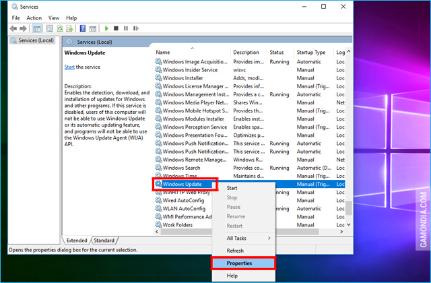The width and height of the screenshot is (431, 283).
Task: Select the Windows Mobile Hotspot Service row
Action: pos(249,111)
